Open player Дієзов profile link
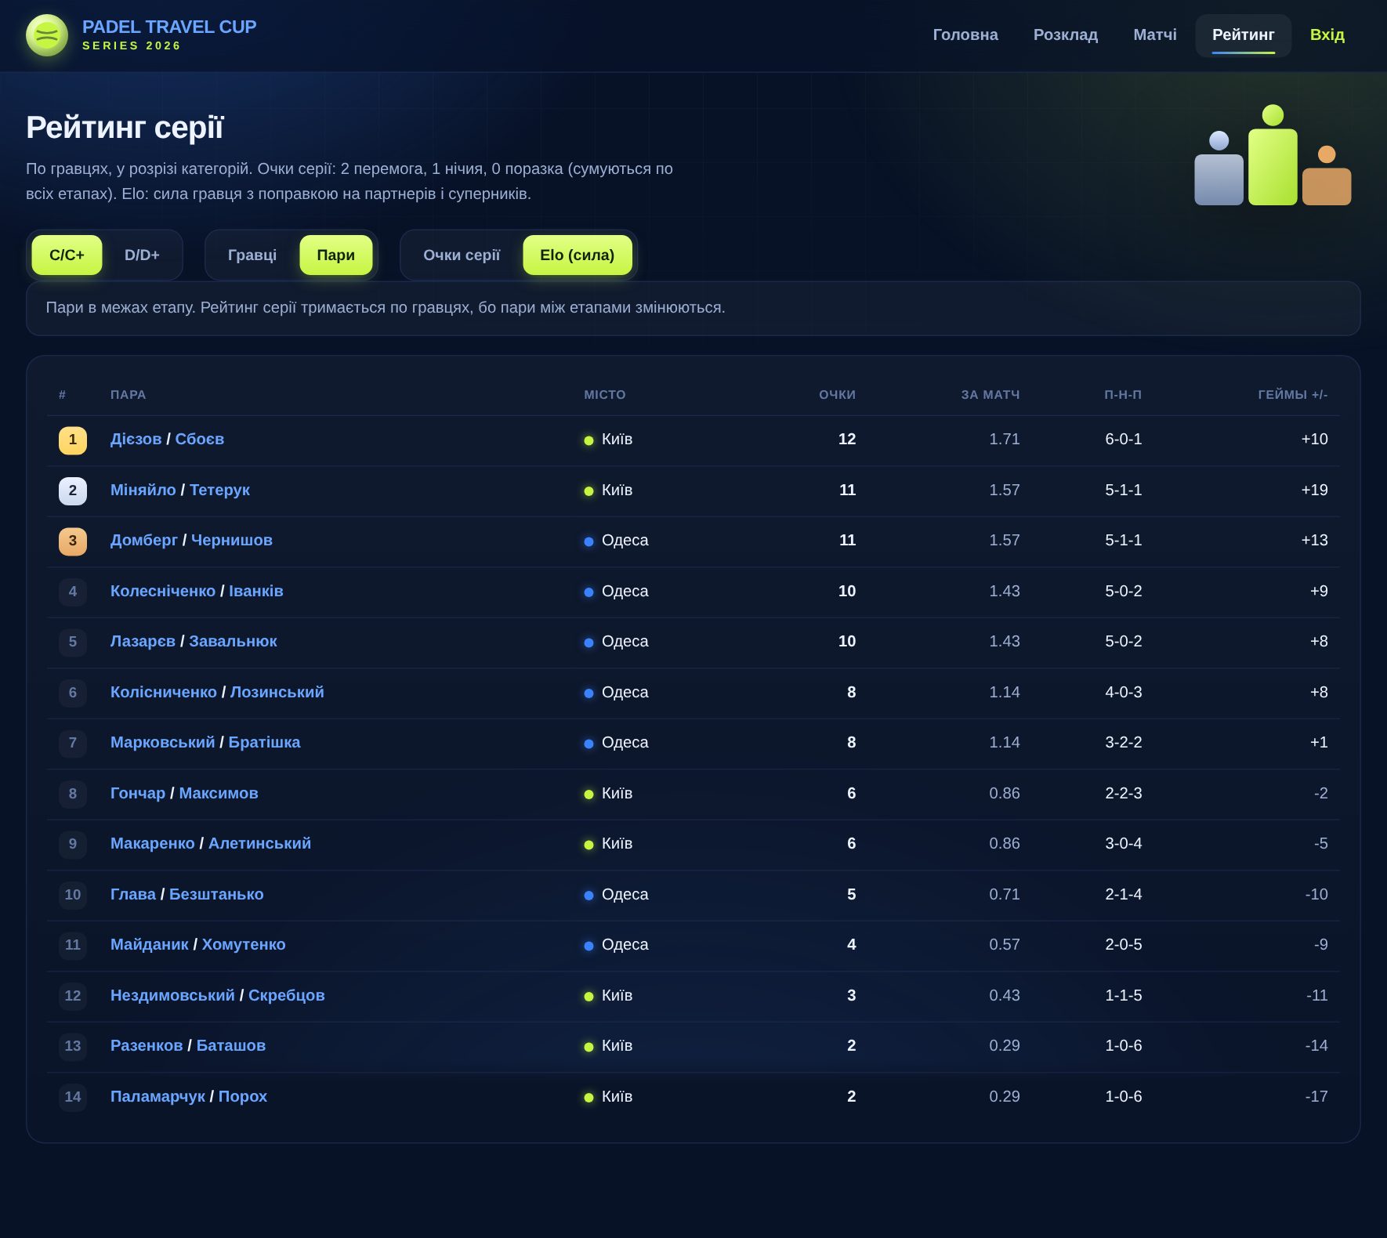The height and width of the screenshot is (1238, 1387). 136,440
